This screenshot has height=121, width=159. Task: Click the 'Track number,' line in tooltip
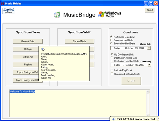(x=48, y=75)
